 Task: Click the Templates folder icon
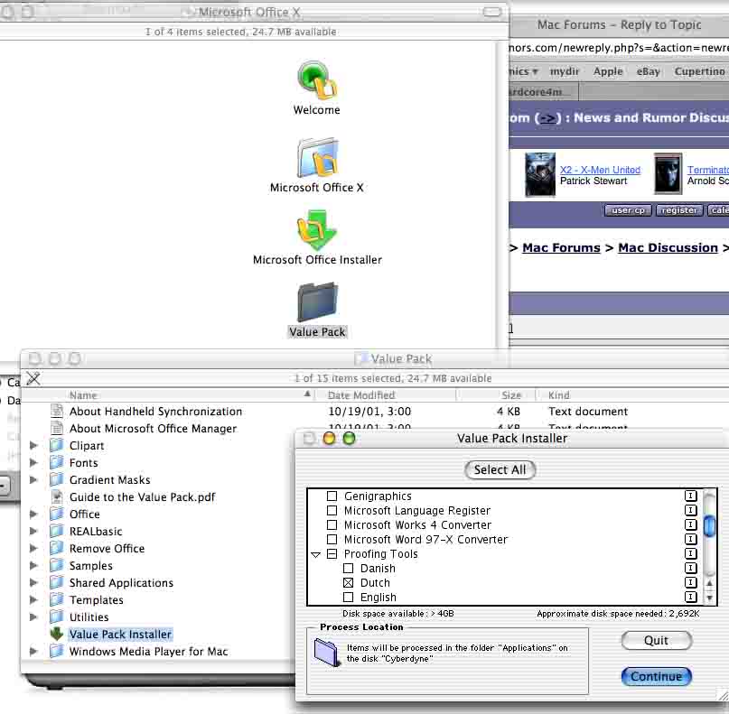[x=57, y=599]
